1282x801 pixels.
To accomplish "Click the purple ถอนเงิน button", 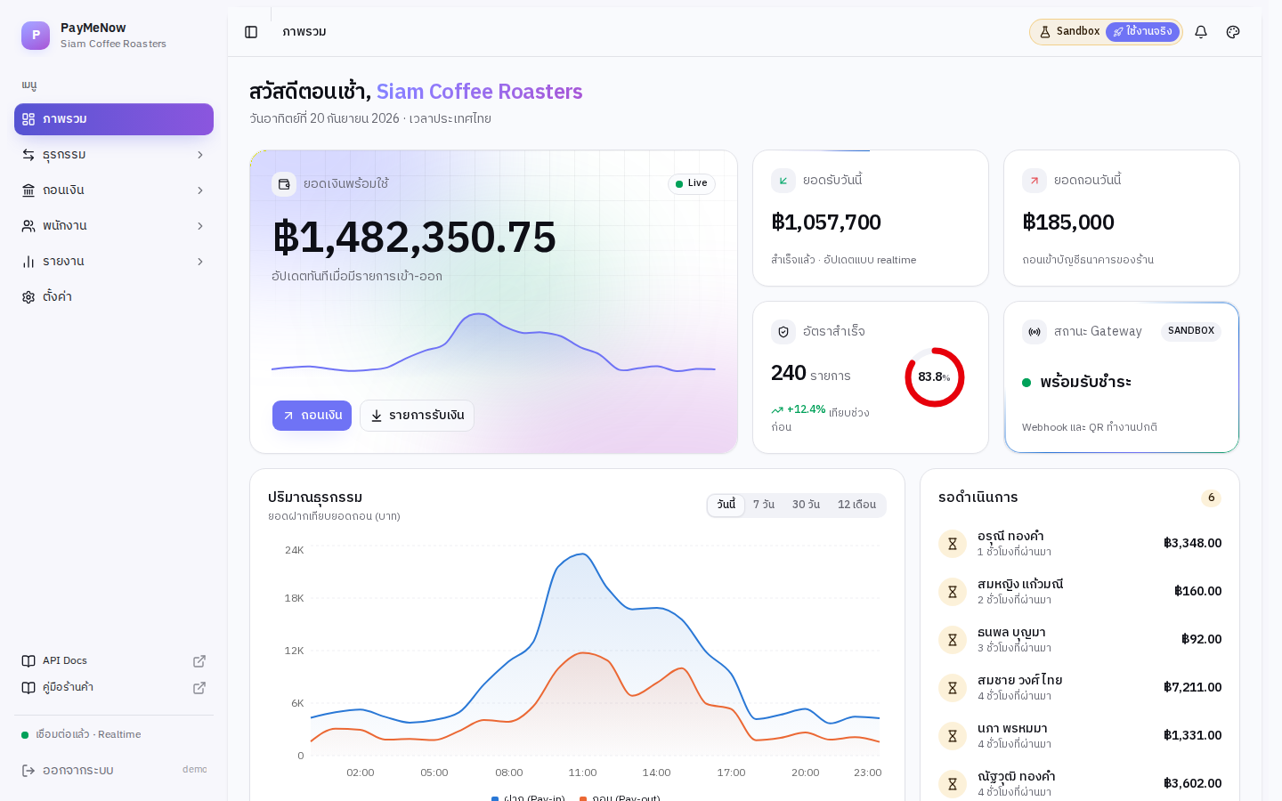I will point(312,416).
